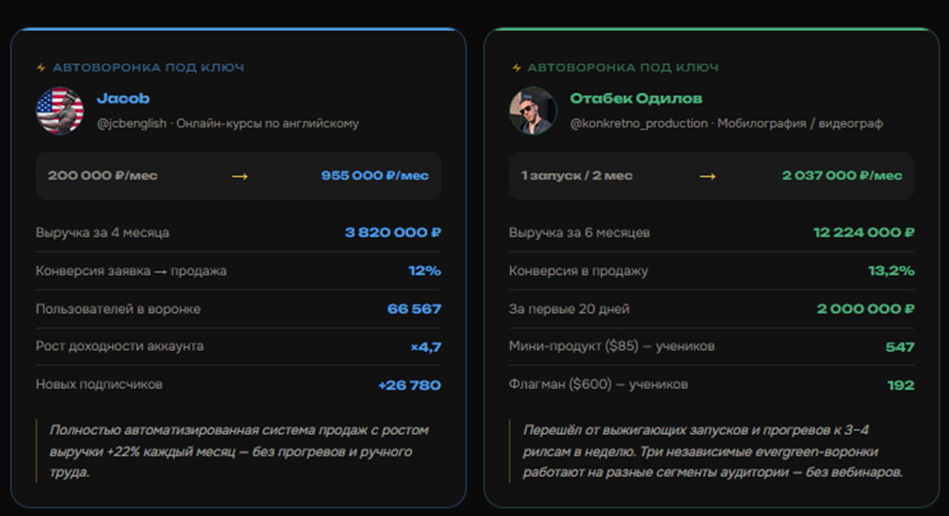Click the 2 037 000 ₽/мес value
The height and width of the screenshot is (516, 949).
click(842, 176)
